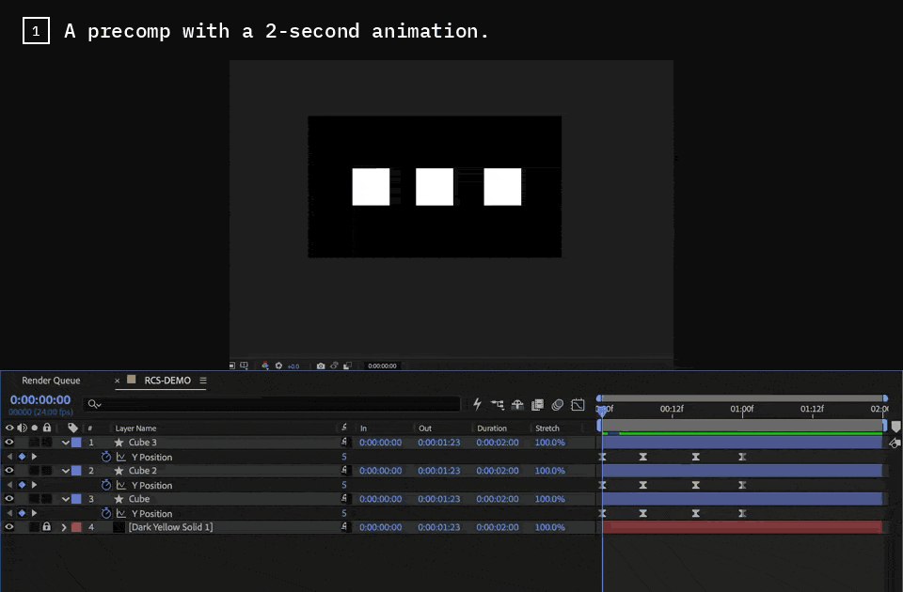The image size is (903, 592).
Task: Toggle region of interest icon in viewer
Action: click(x=231, y=366)
